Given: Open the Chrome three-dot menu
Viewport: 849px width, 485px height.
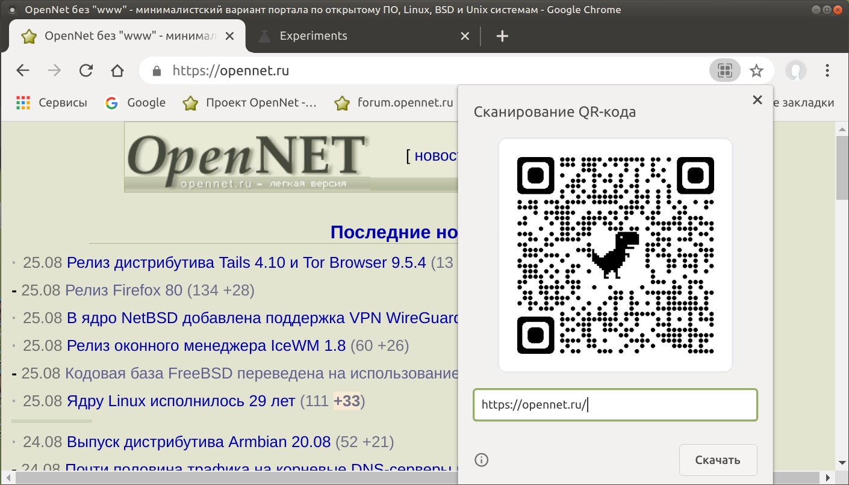Looking at the screenshot, I should (x=827, y=71).
